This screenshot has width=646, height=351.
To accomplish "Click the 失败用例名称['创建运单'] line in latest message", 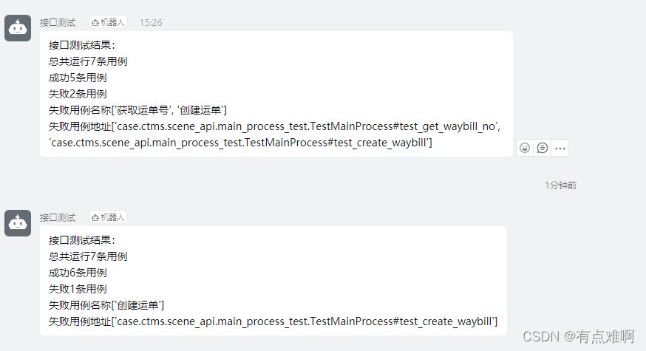I will point(106,305).
